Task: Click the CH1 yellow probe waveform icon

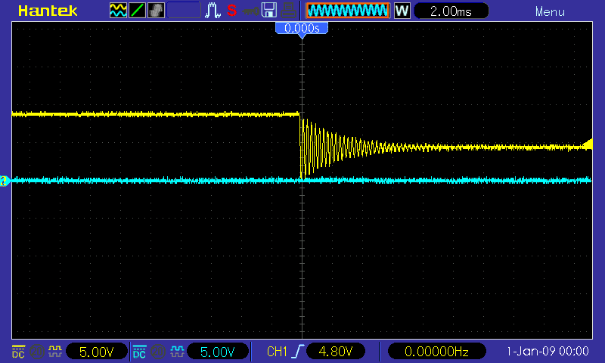Action: coord(55,352)
